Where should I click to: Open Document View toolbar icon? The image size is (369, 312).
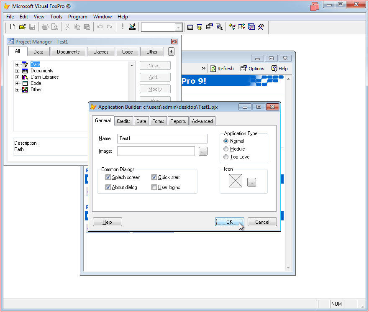[219, 27]
